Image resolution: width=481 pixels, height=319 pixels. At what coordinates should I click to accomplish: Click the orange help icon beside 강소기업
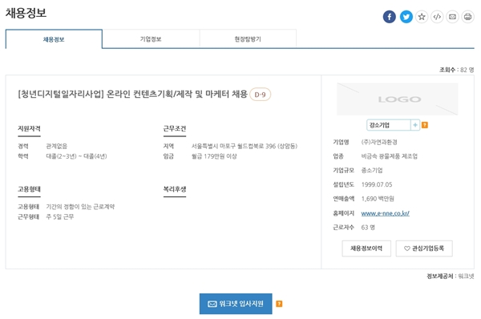click(x=425, y=125)
